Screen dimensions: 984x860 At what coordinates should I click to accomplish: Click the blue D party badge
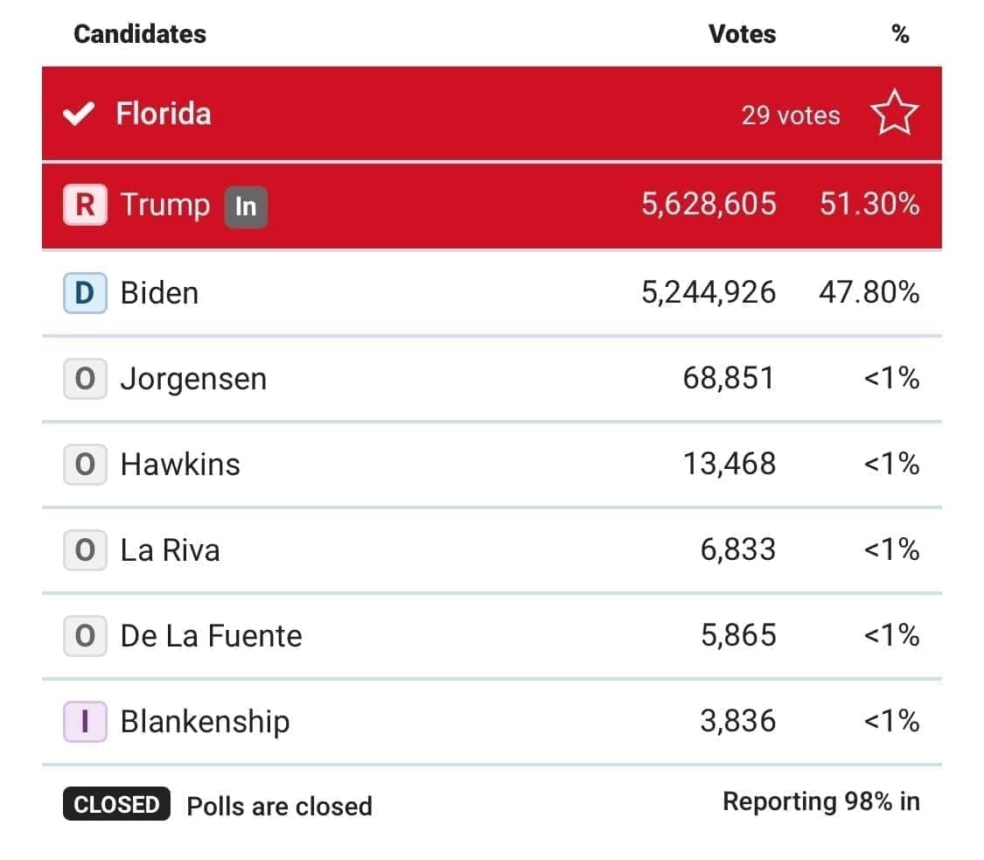[85, 292]
